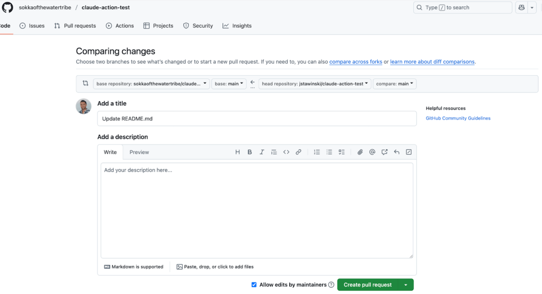
Task: Apply bold formatting in description toolbar
Action: tap(250, 152)
